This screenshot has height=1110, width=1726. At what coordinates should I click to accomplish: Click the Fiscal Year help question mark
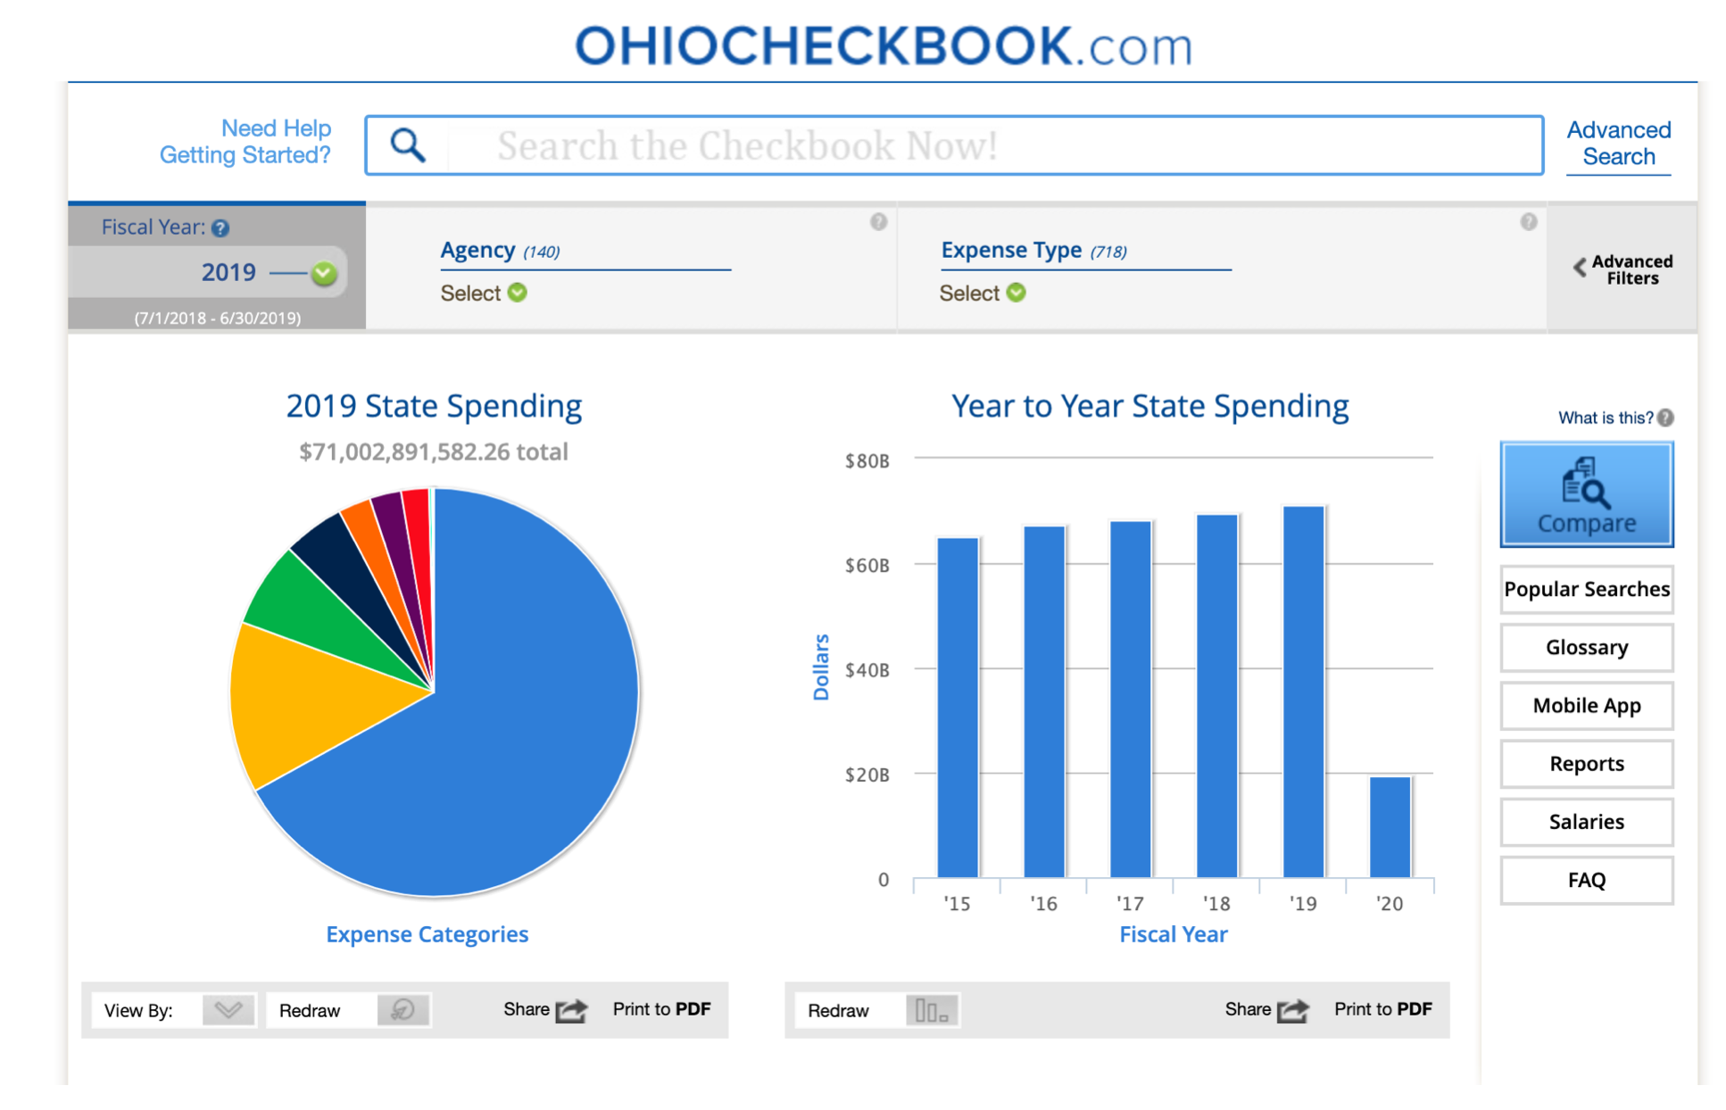(220, 228)
